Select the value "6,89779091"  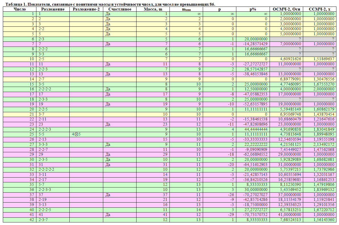290,79
